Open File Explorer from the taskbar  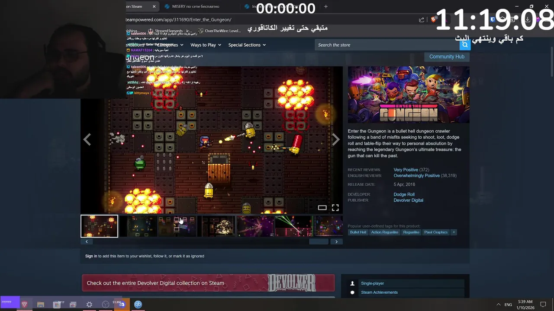coord(41,305)
